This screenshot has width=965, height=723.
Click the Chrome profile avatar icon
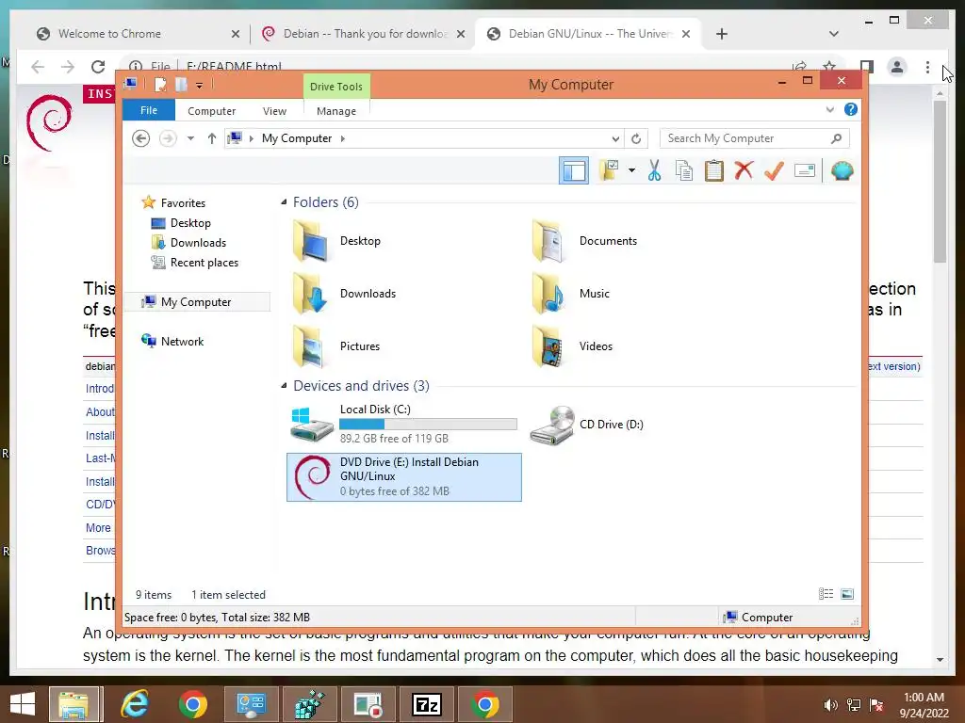tap(897, 67)
